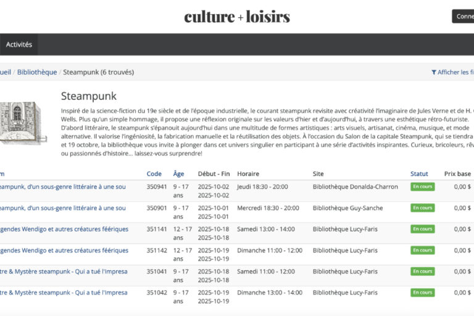This screenshot has width=474, height=316.
Task: Click the Steampunk illustration thumbnail
Action: point(20,123)
